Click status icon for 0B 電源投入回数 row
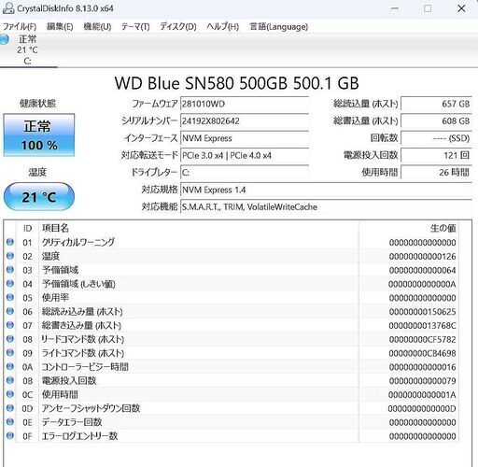 pyautogui.click(x=10, y=380)
